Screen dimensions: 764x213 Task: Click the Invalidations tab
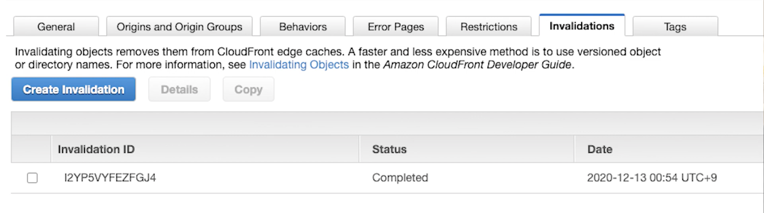582,26
